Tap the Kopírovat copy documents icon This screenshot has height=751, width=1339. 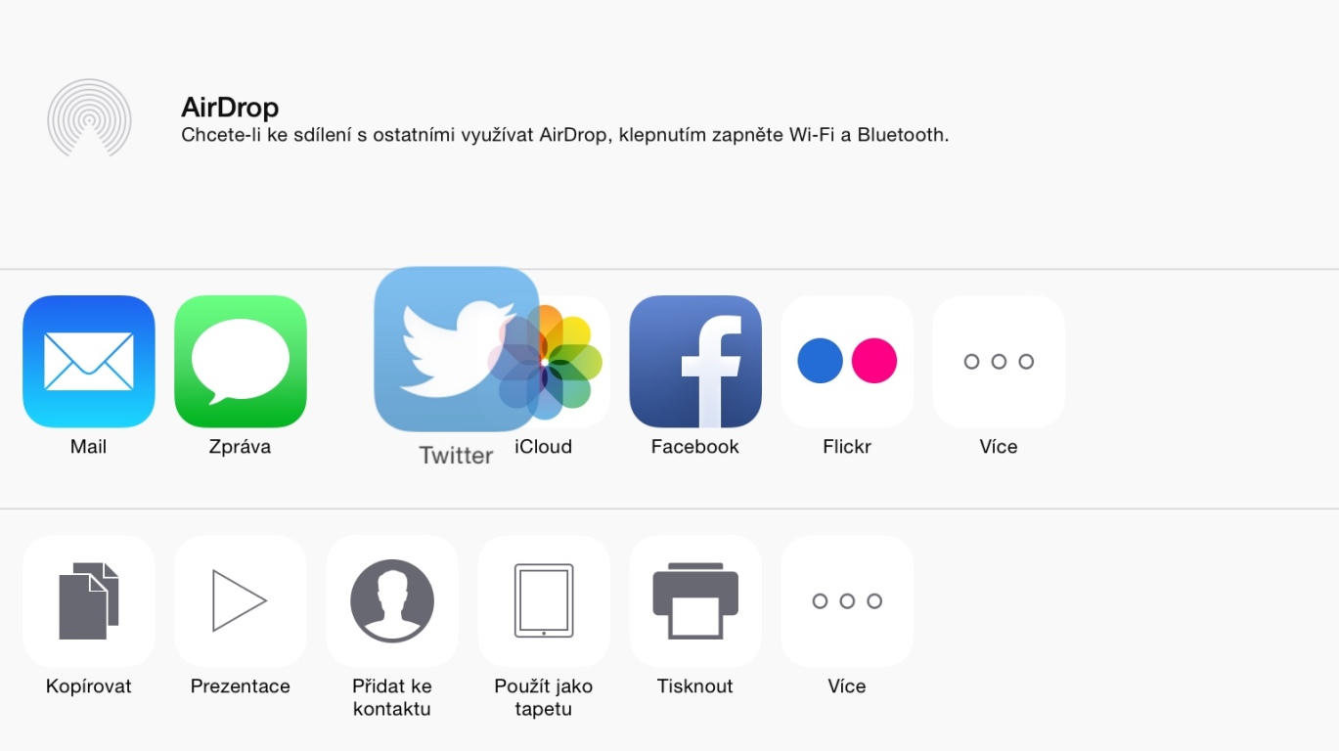pyautogui.click(x=89, y=601)
